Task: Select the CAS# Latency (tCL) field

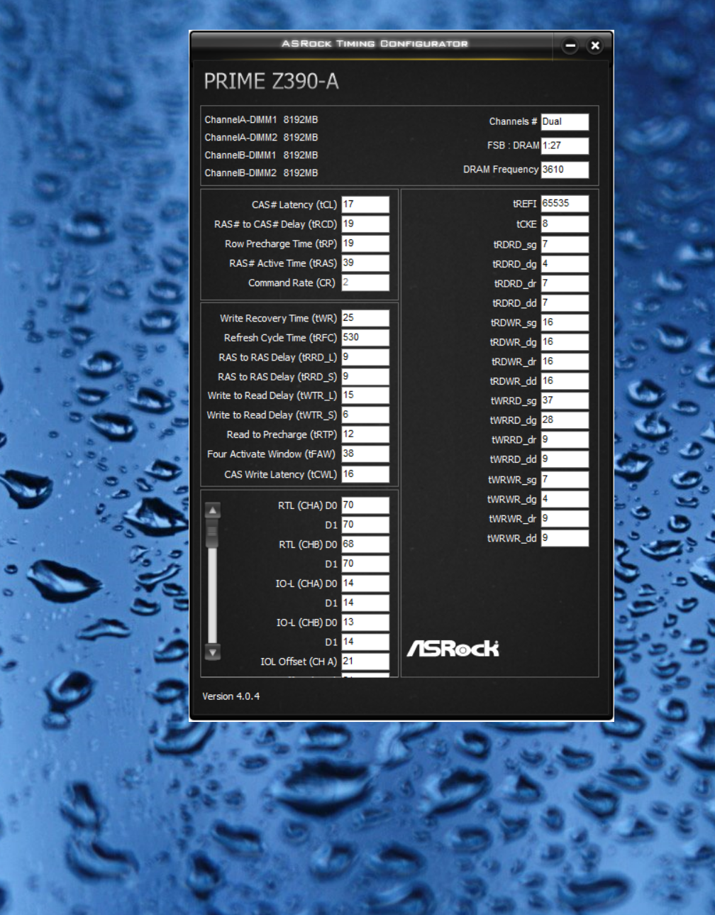Action: pos(365,204)
